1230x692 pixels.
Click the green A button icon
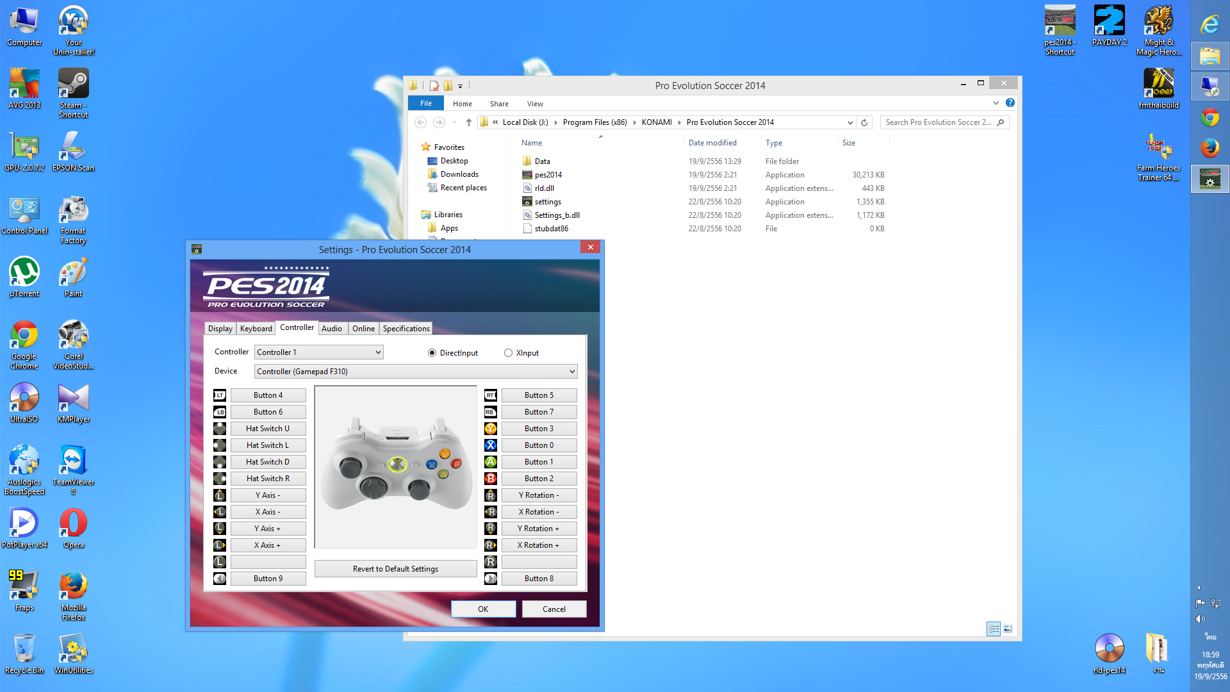491,462
